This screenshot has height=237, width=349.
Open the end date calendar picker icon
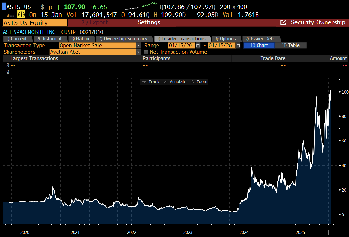point(238,45)
